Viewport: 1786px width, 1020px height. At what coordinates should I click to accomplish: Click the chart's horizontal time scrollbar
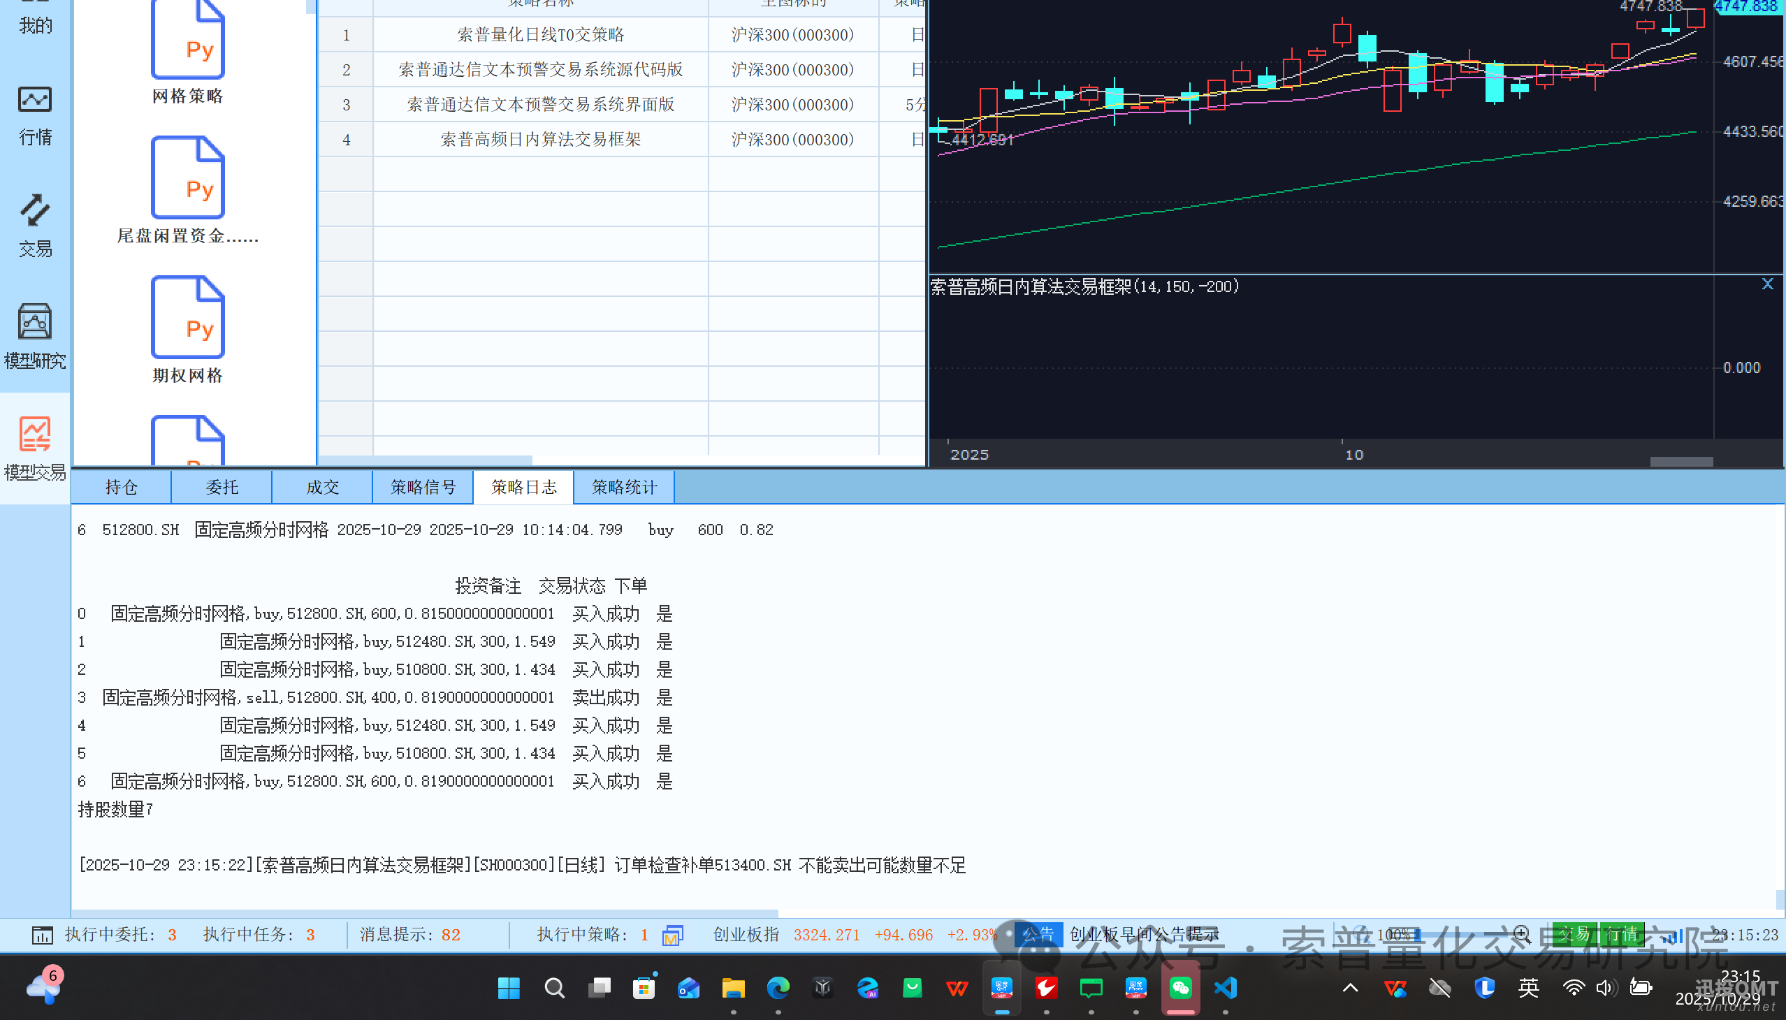[1681, 462]
